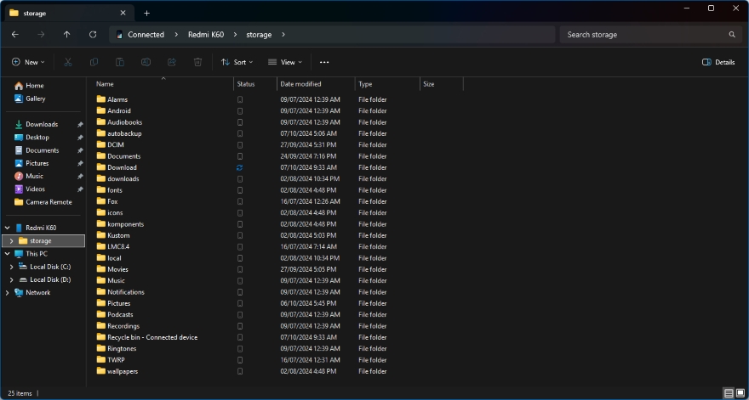
Task: Click the Delete trash icon in toolbar
Action: [x=197, y=62]
